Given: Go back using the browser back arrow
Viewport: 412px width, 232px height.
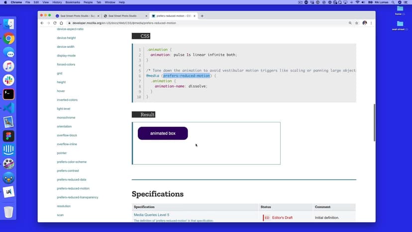Looking at the screenshot, I should click(x=42, y=23).
